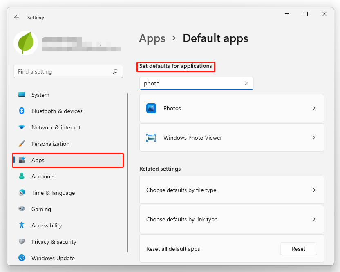
Task: Click the Windows Photo Viewer icon
Action: click(151, 138)
